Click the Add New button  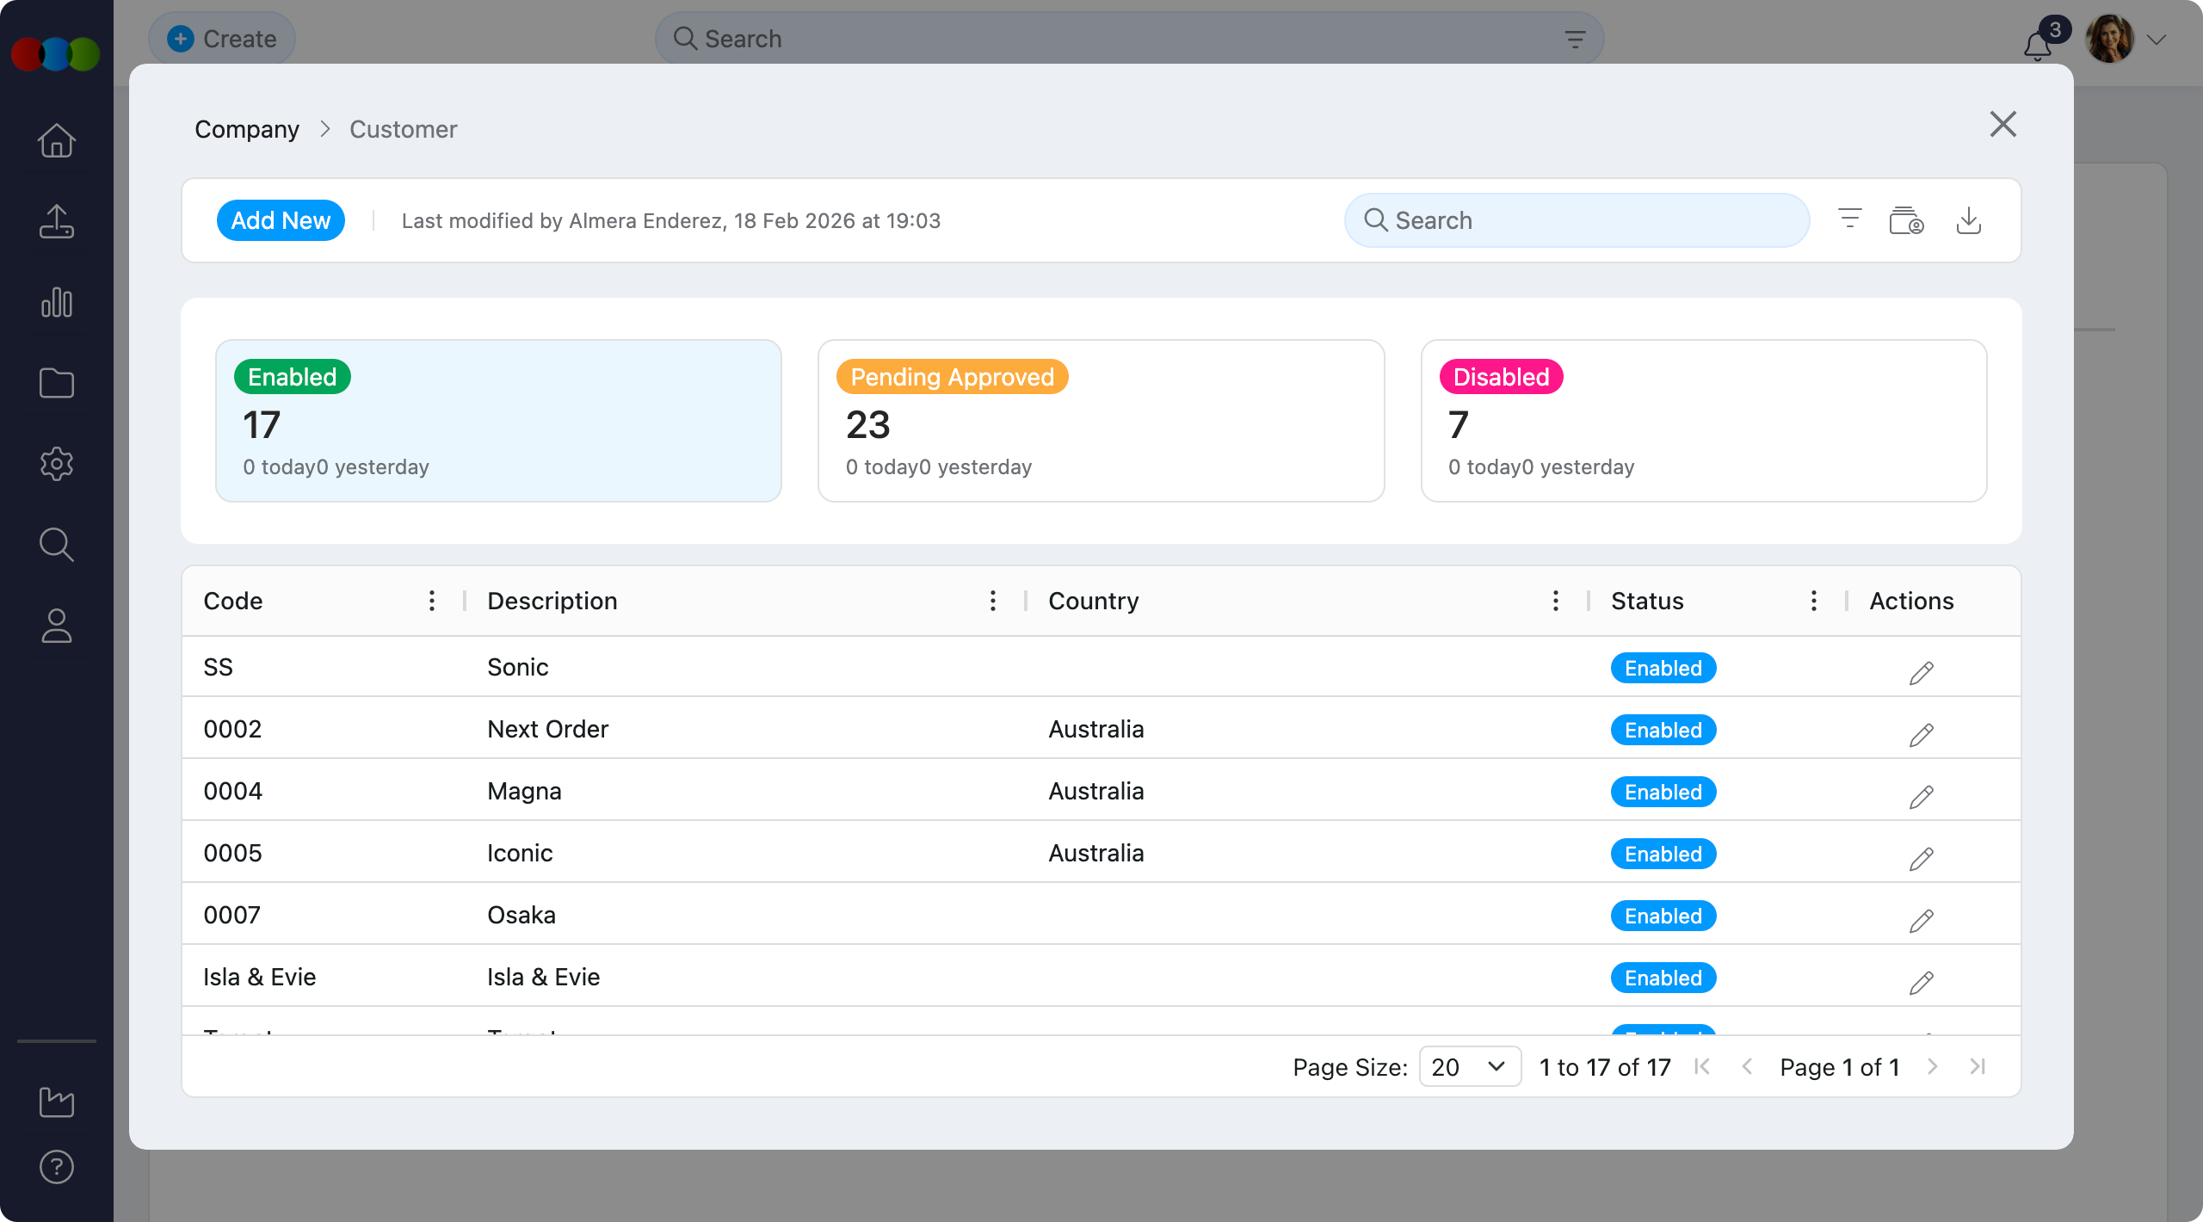pyautogui.click(x=281, y=220)
